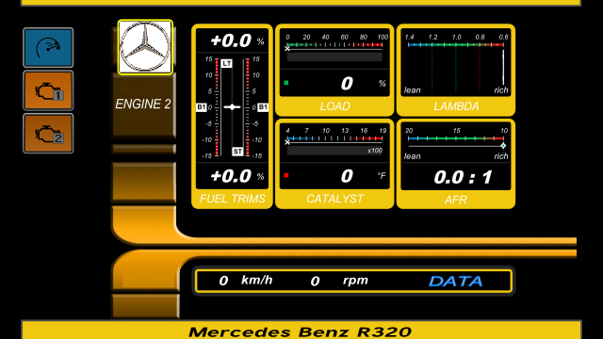Screen dimensions: 603x339
Task: Click the red indicator in the CATALYST panel
Action: click(286, 175)
